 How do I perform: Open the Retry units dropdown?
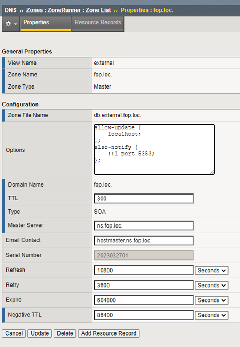point(211,285)
